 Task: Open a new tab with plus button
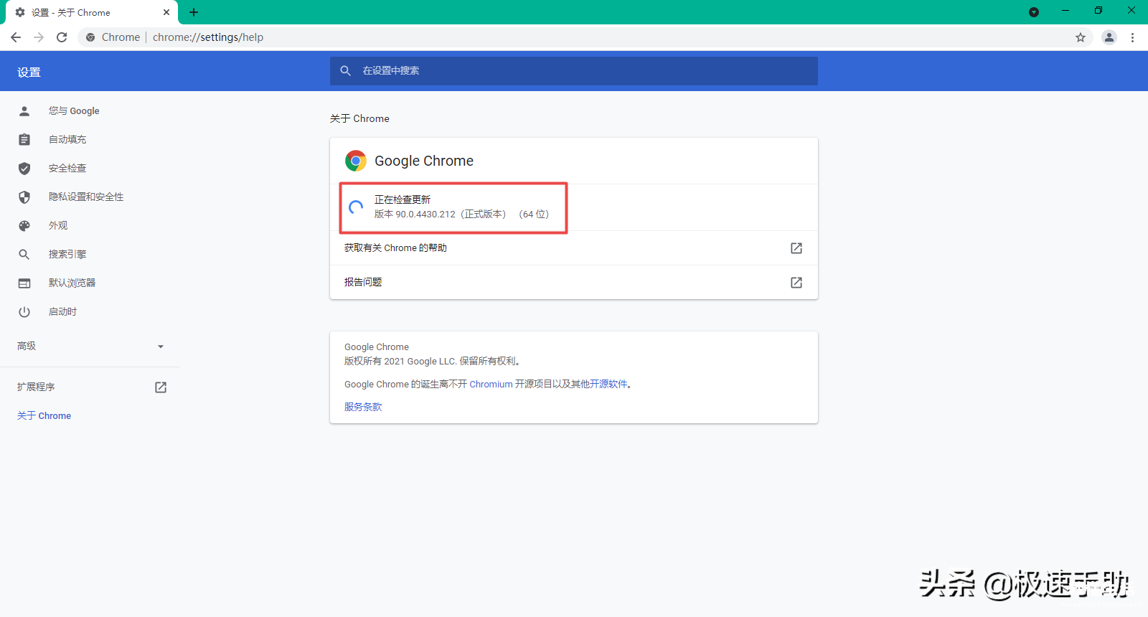tap(194, 12)
